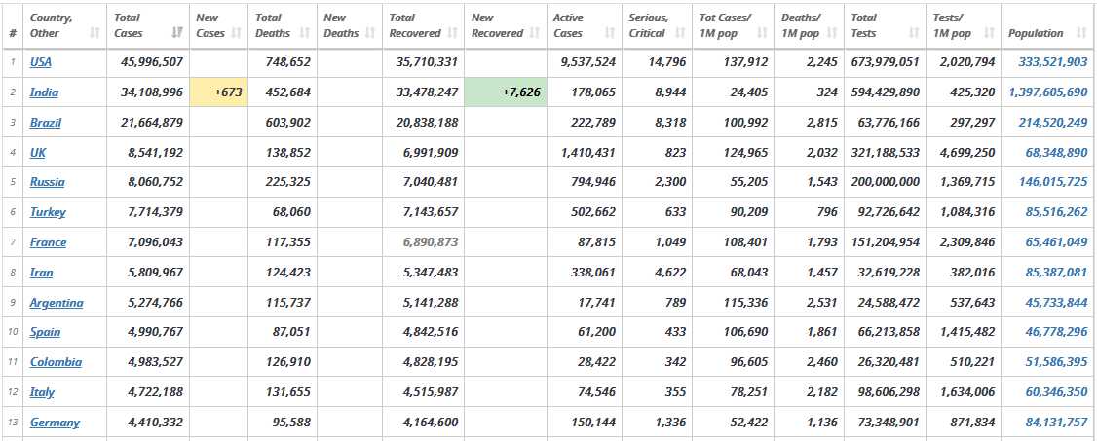Select Colombia total recovered 4,828,195
Viewport: 1097px width, 441px height.
click(x=431, y=362)
